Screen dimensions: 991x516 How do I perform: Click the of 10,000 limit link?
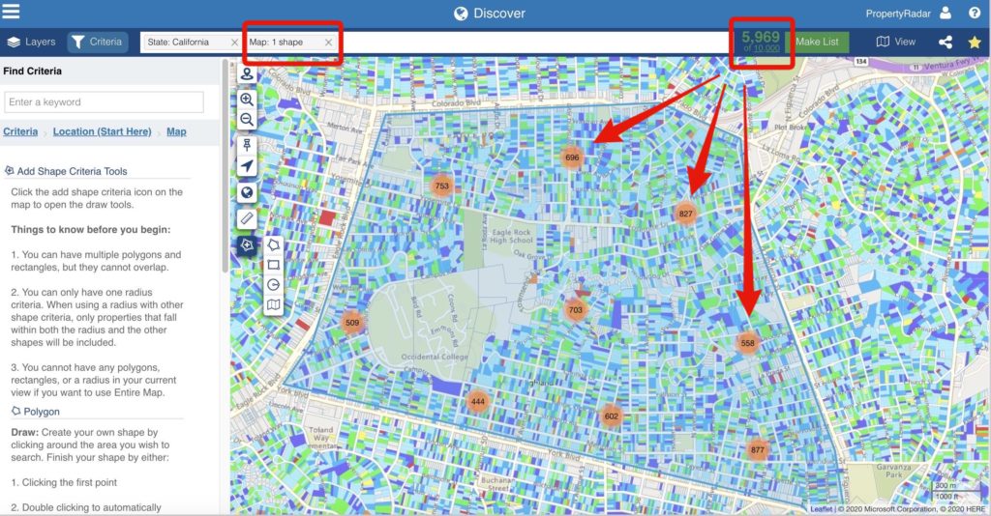(x=762, y=48)
